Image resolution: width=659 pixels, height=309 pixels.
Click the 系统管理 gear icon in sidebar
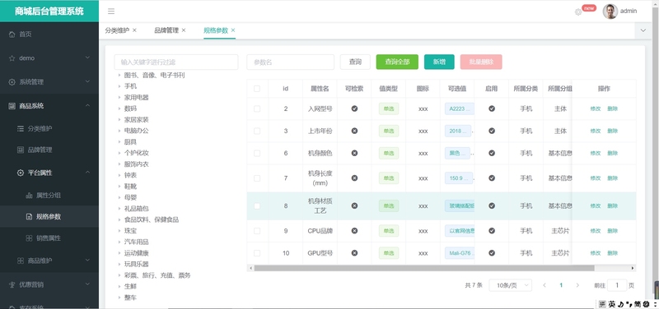[12, 82]
